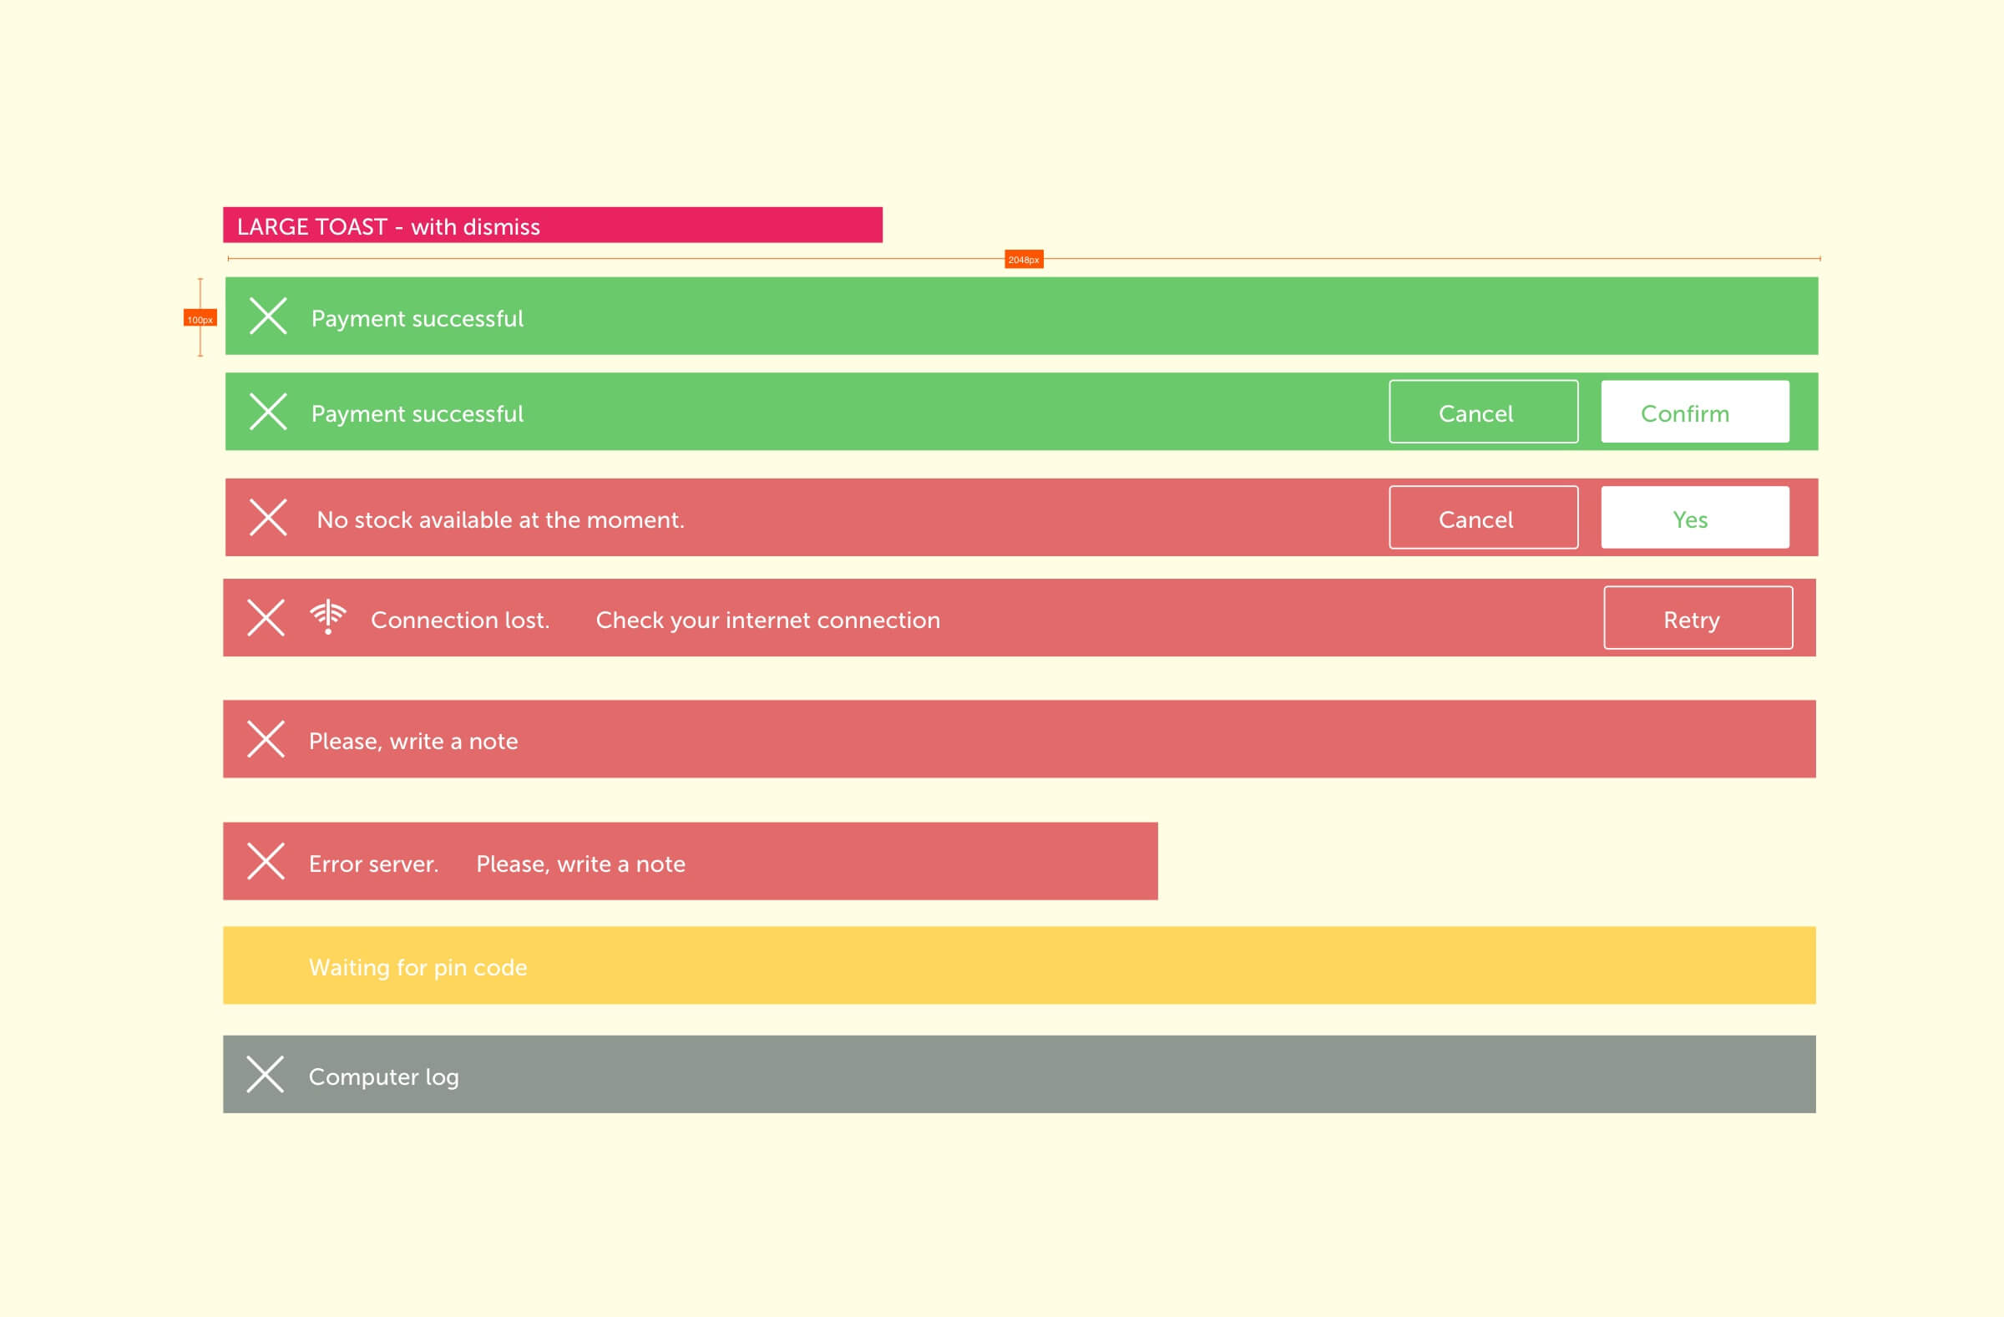Toggle the green Payment successful notification bar
2004x1317 pixels.
(x=265, y=319)
